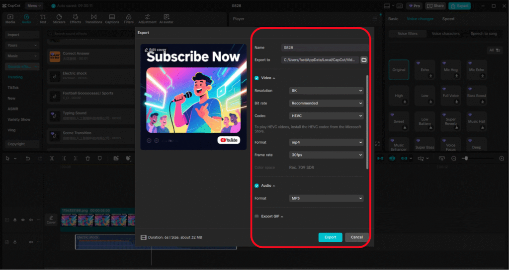
Task: Lock the video track with the padlock icon
Action: (x=15, y=220)
